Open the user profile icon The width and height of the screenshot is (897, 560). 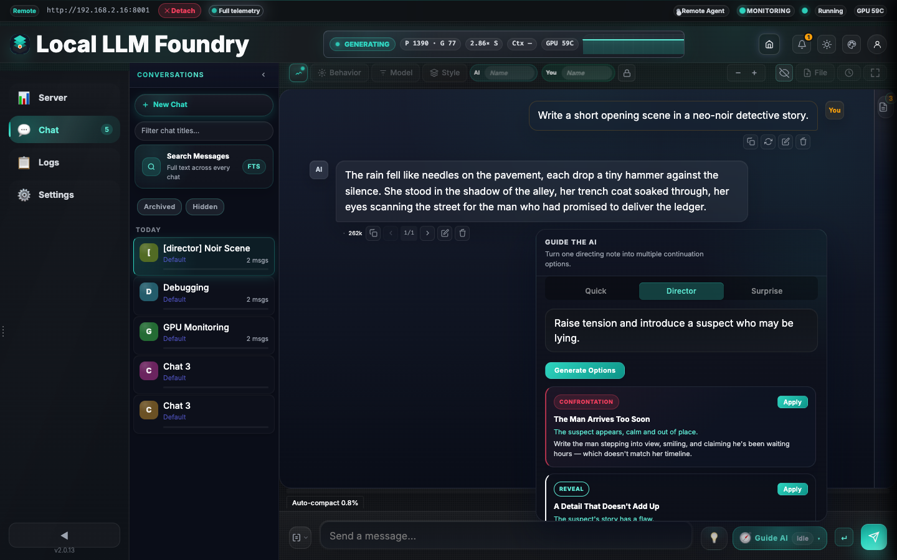[877, 44]
